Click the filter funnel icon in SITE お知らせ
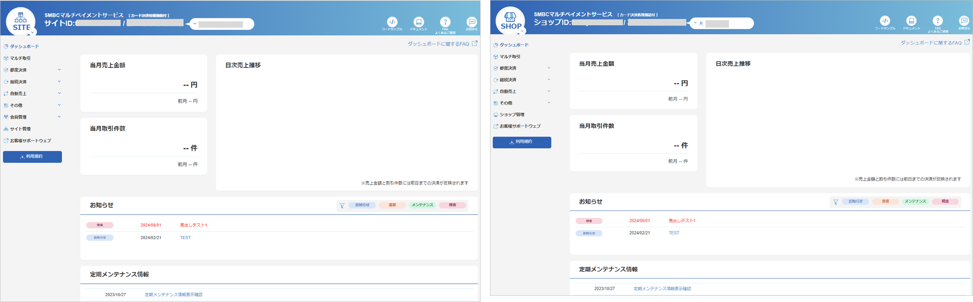 tap(342, 206)
